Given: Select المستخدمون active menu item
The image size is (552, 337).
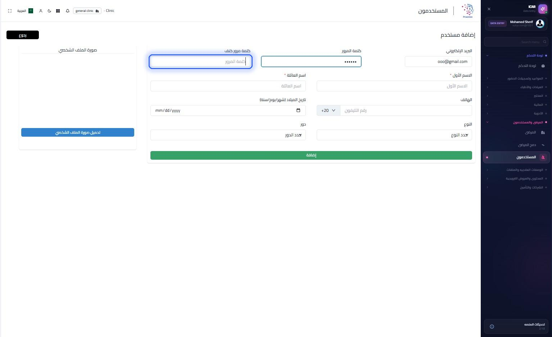Looking at the screenshot, I should pyautogui.click(x=516, y=157).
